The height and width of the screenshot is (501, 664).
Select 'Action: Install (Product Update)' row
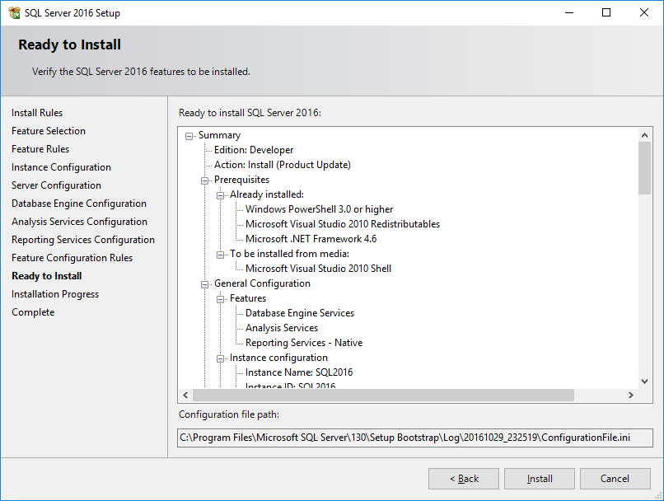(283, 165)
